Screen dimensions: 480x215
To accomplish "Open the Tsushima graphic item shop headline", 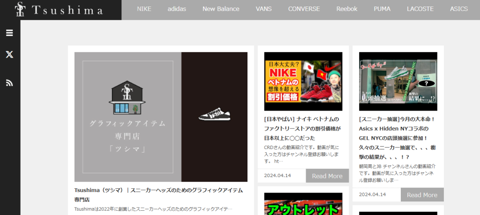I will point(158,194).
